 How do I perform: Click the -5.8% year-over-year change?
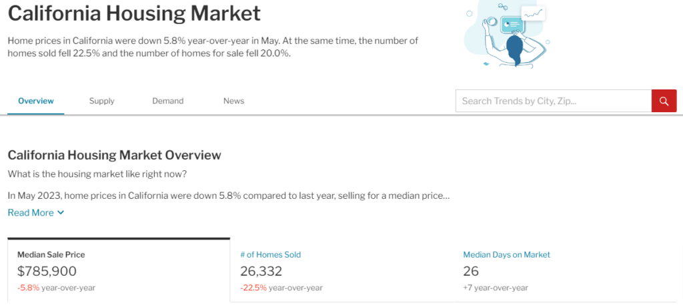28,288
